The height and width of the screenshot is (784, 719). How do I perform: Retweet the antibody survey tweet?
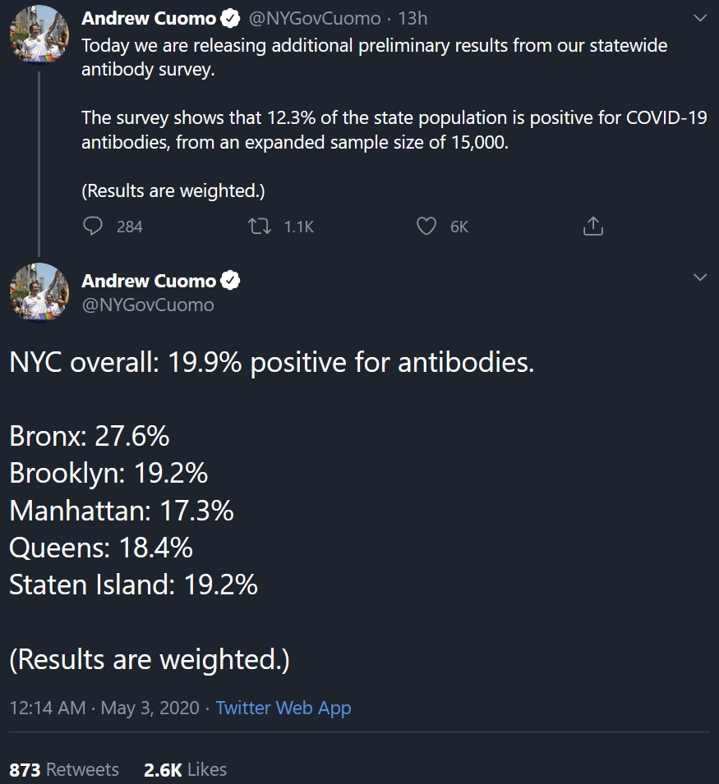261,227
